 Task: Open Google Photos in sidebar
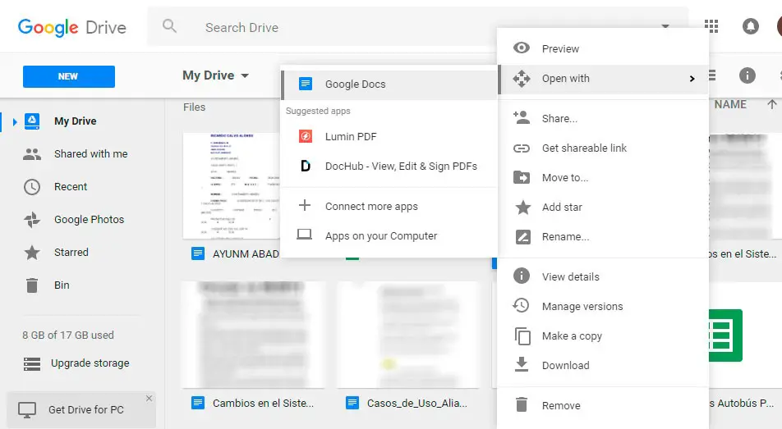[x=90, y=220]
